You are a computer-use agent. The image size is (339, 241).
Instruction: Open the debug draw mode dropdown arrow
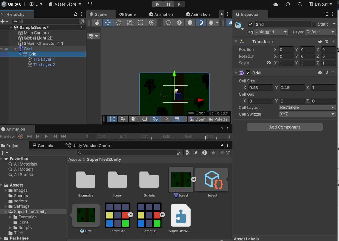(217, 23)
